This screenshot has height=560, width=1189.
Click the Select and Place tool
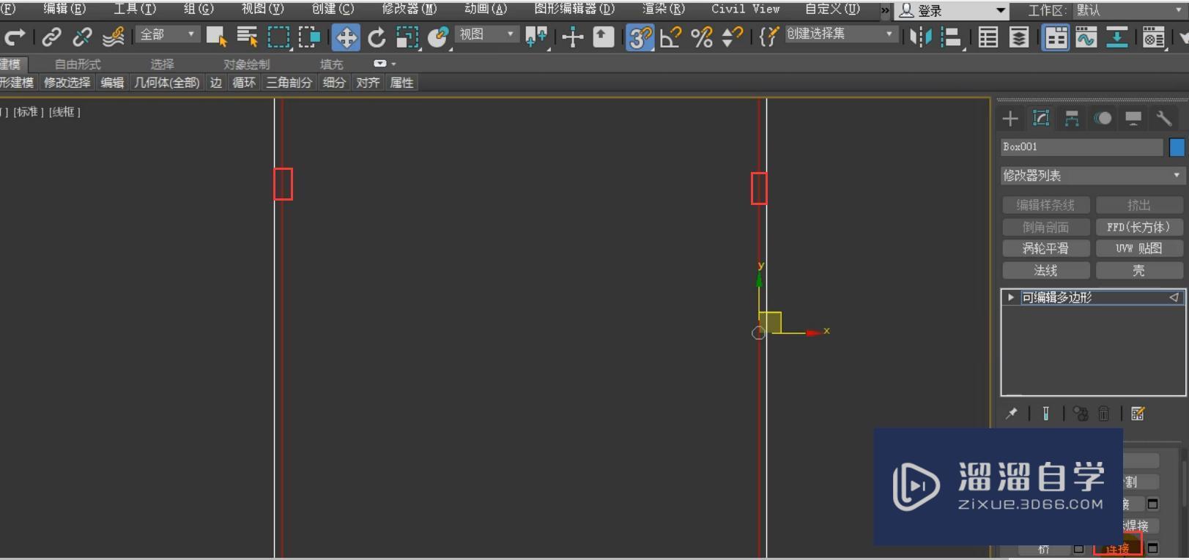pyautogui.click(x=438, y=37)
